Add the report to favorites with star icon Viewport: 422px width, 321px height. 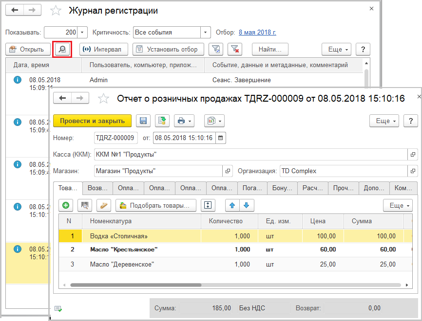pos(103,99)
